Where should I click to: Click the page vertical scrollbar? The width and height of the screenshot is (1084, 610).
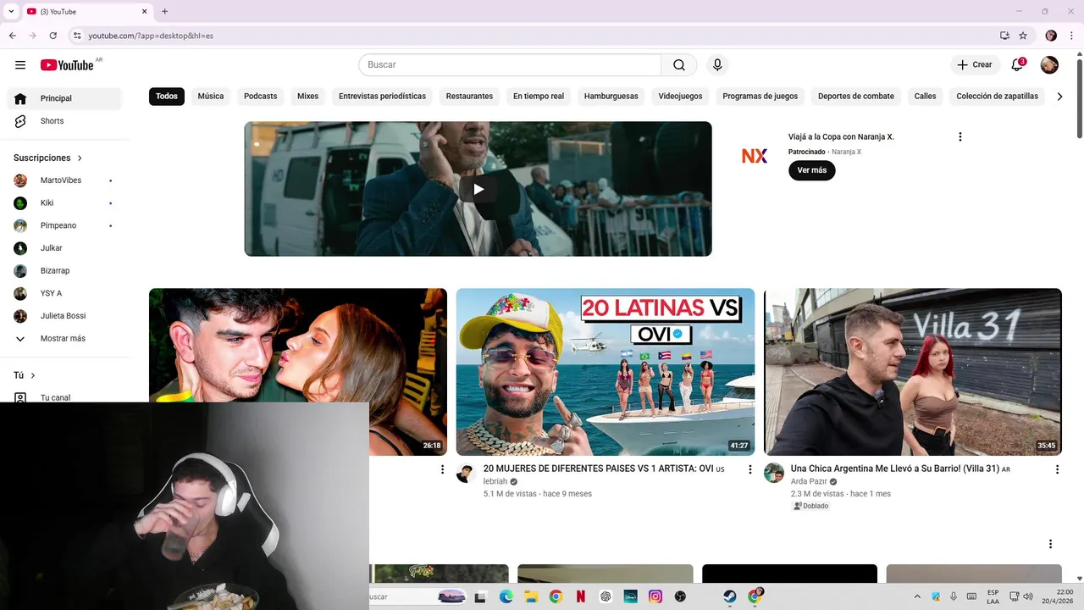coord(1079,97)
